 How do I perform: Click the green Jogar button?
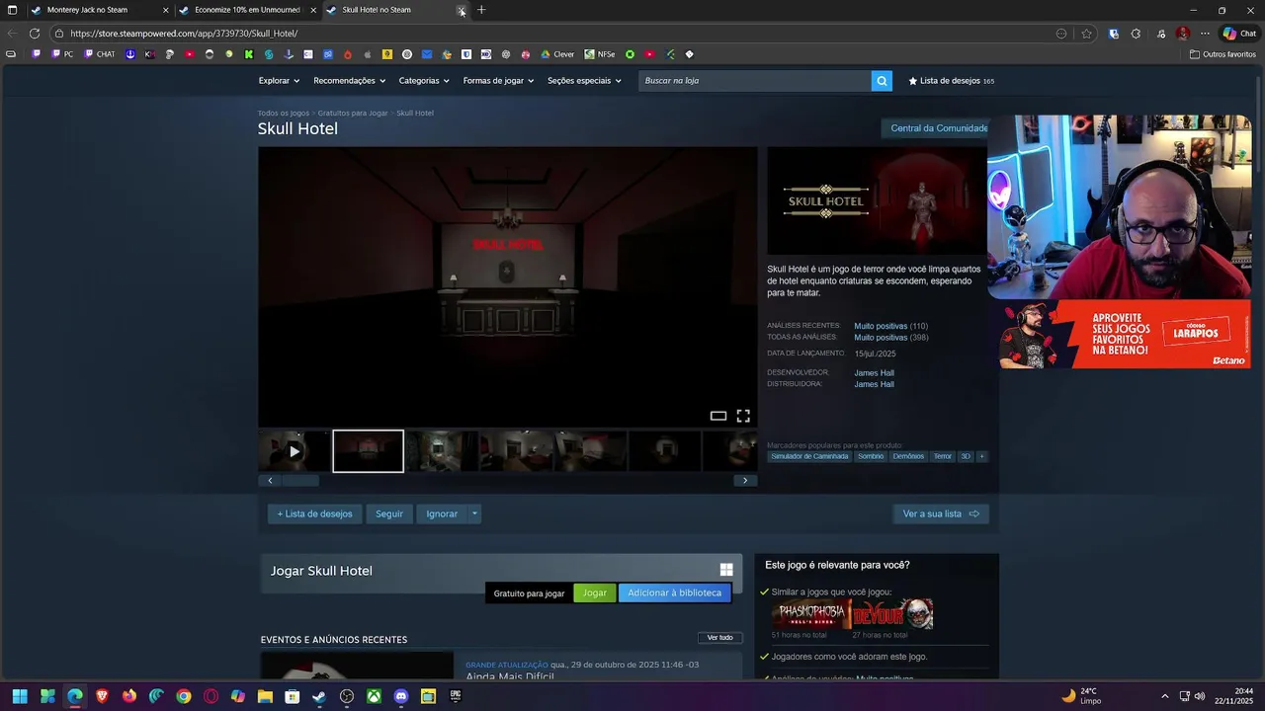pyautogui.click(x=595, y=593)
